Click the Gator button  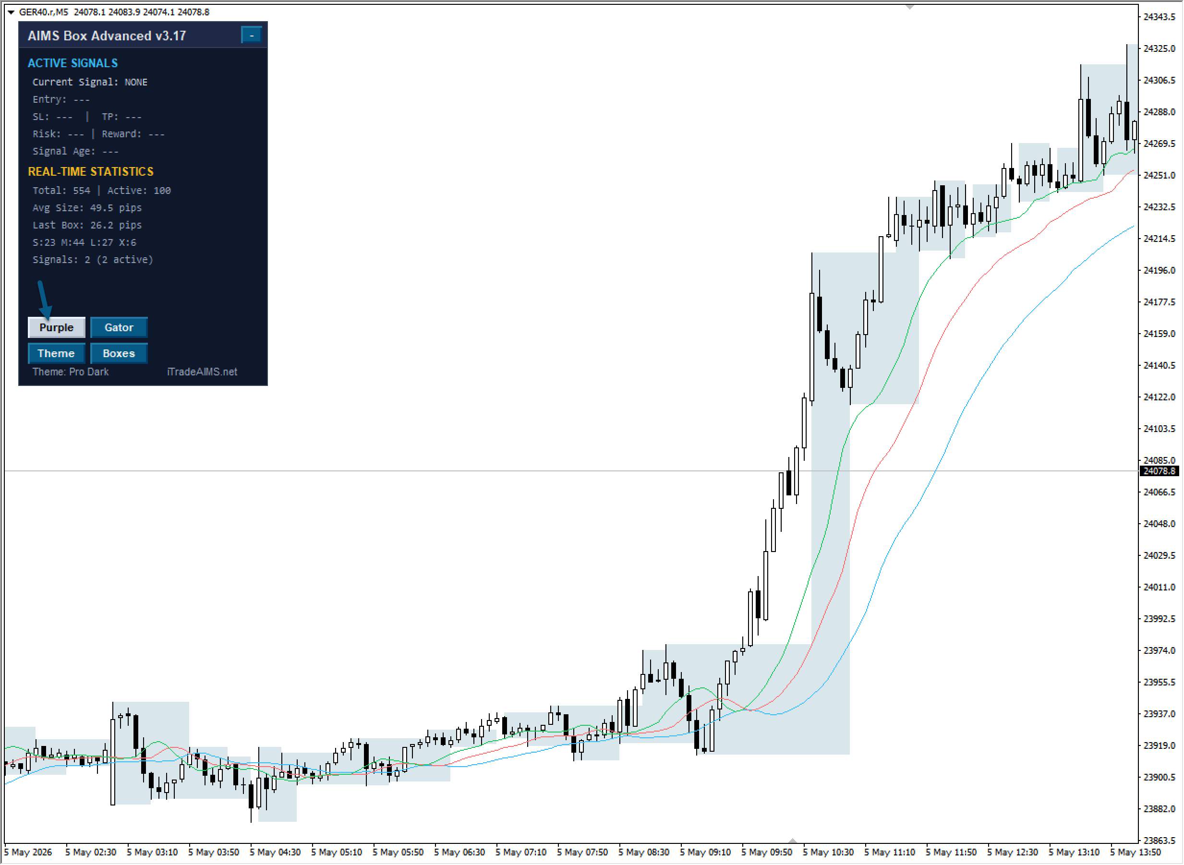pos(119,328)
